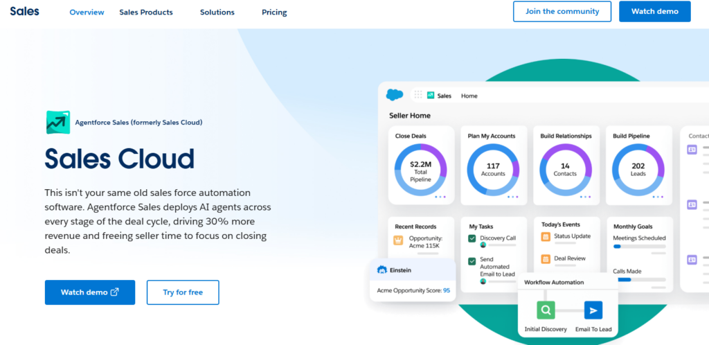Click the avatar under Send Automated Email task
The width and height of the screenshot is (709, 345).
483,281
